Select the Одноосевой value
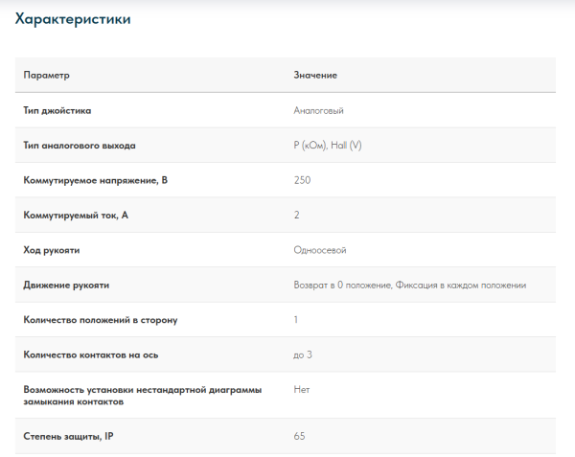This screenshot has width=575, height=457. pos(319,250)
